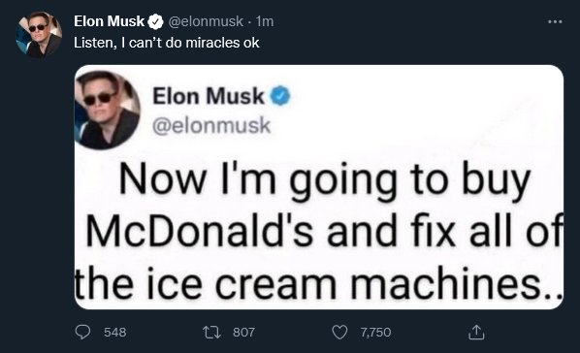This screenshot has width=580, height=353.
Task: Open the attached image showing McDonald's text
Action: click(x=319, y=187)
